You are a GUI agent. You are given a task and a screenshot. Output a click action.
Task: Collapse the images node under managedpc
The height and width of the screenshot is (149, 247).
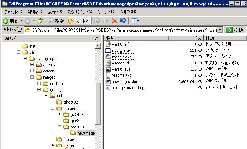(x=32, y=77)
